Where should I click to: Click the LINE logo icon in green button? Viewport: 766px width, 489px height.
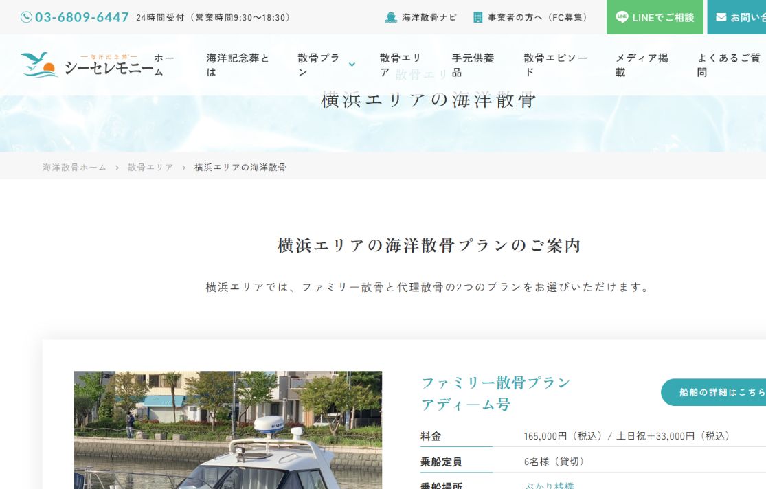622,17
